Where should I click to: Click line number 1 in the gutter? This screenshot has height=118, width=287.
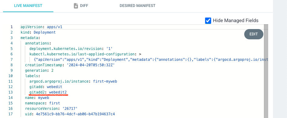pos(12,27)
